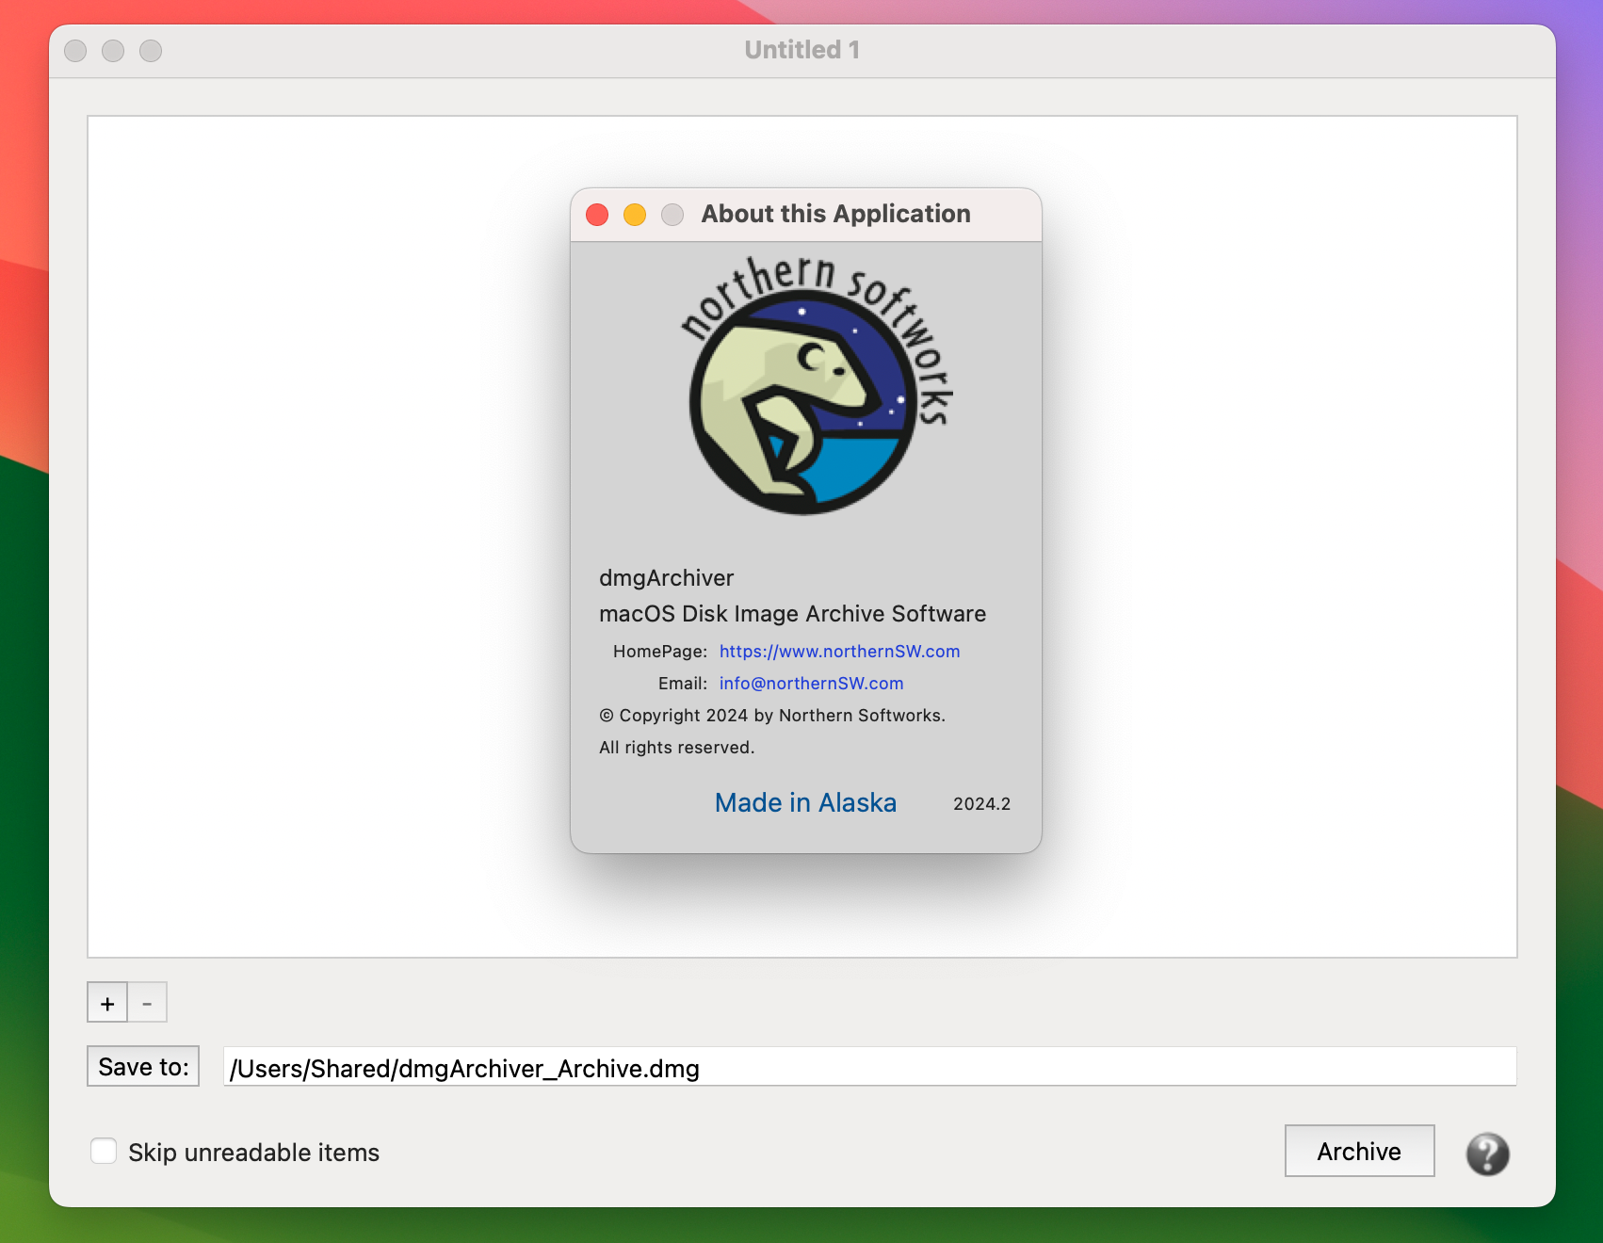The image size is (1603, 1243).
Task: Click the minus button to remove items
Action: [x=147, y=1003]
